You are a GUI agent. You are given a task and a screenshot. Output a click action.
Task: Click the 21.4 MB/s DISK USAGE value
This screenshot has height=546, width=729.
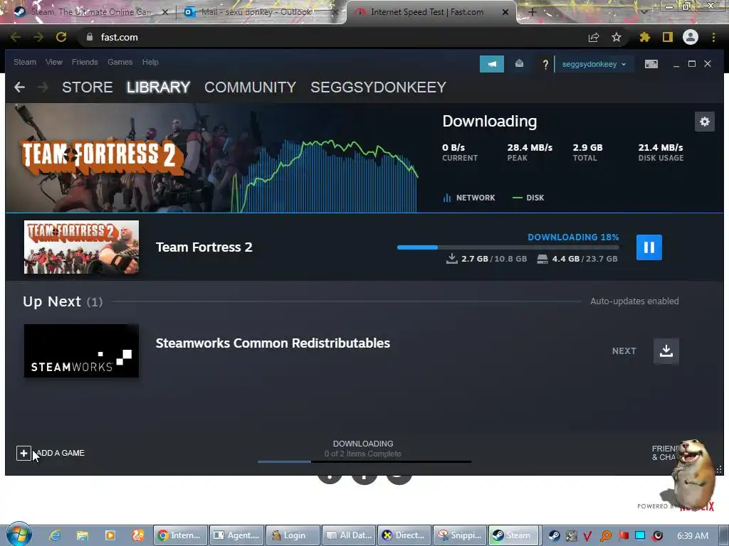pos(660,148)
